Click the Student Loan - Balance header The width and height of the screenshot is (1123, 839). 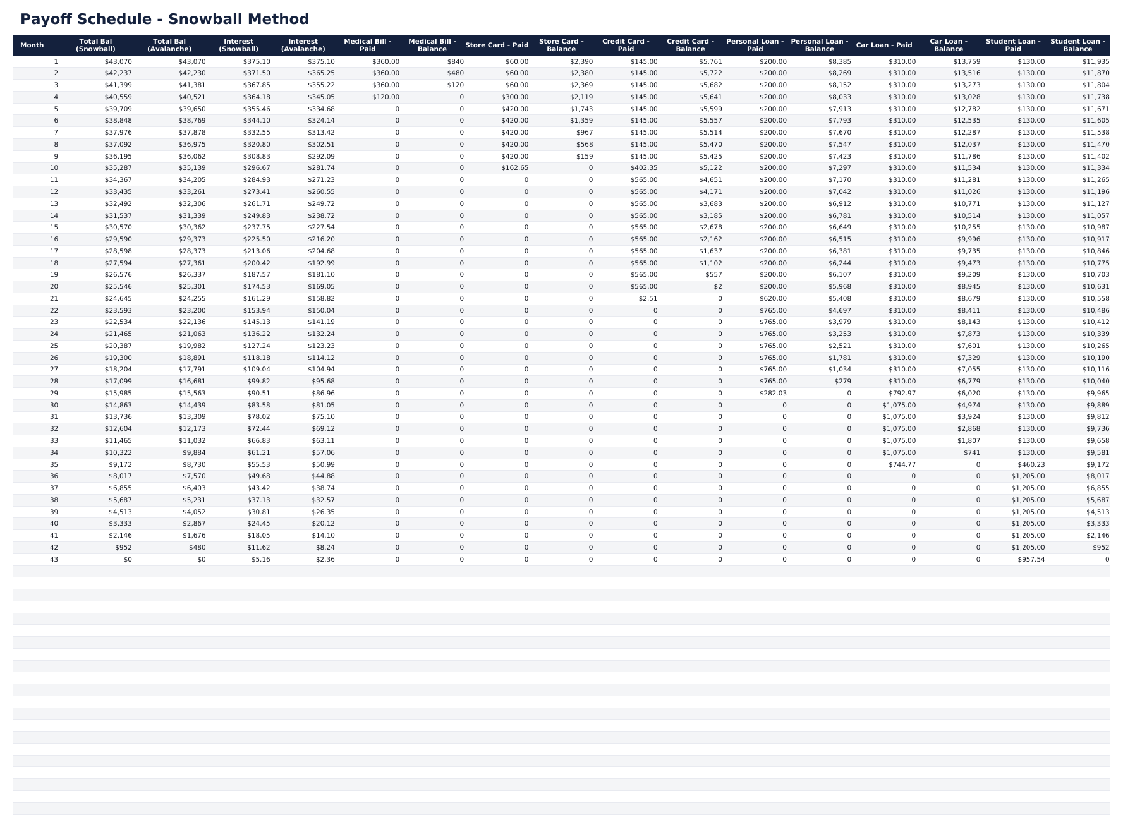pos(1077,45)
